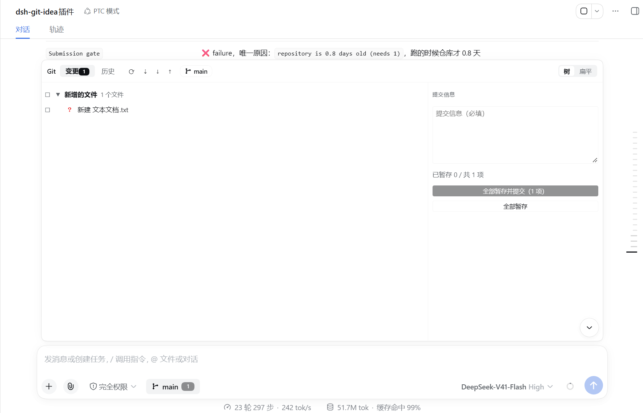Open the main branch chip in composer
Image resolution: width=643 pixels, height=413 pixels.
coord(173,387)
